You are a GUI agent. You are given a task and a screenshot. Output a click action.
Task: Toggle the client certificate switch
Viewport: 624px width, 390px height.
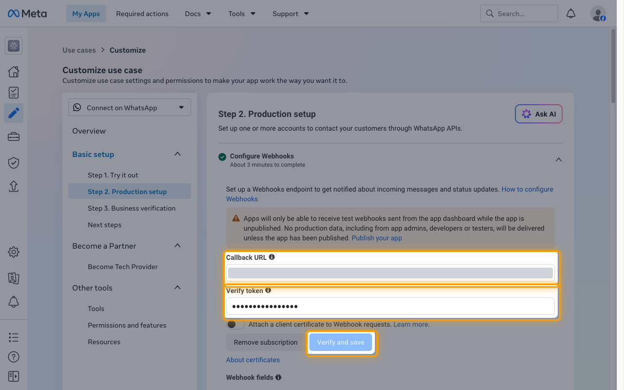235,324
